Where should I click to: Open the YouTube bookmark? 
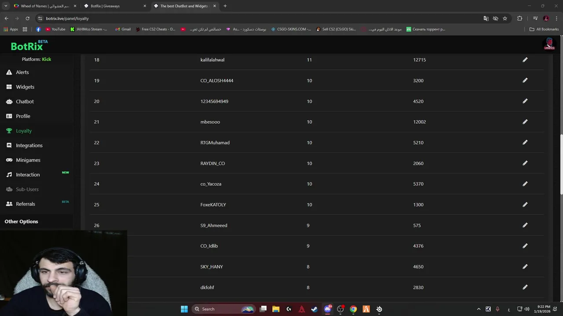(x=55, y=29)
